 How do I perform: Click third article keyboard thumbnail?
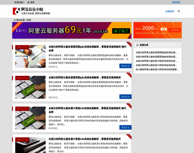tap(30, 118)
